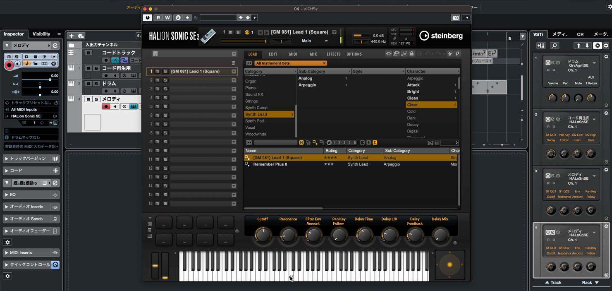Load next program with right arrow
Image resolution: width=612 pixels, height=291 pixels.
[x=267, y=32]
